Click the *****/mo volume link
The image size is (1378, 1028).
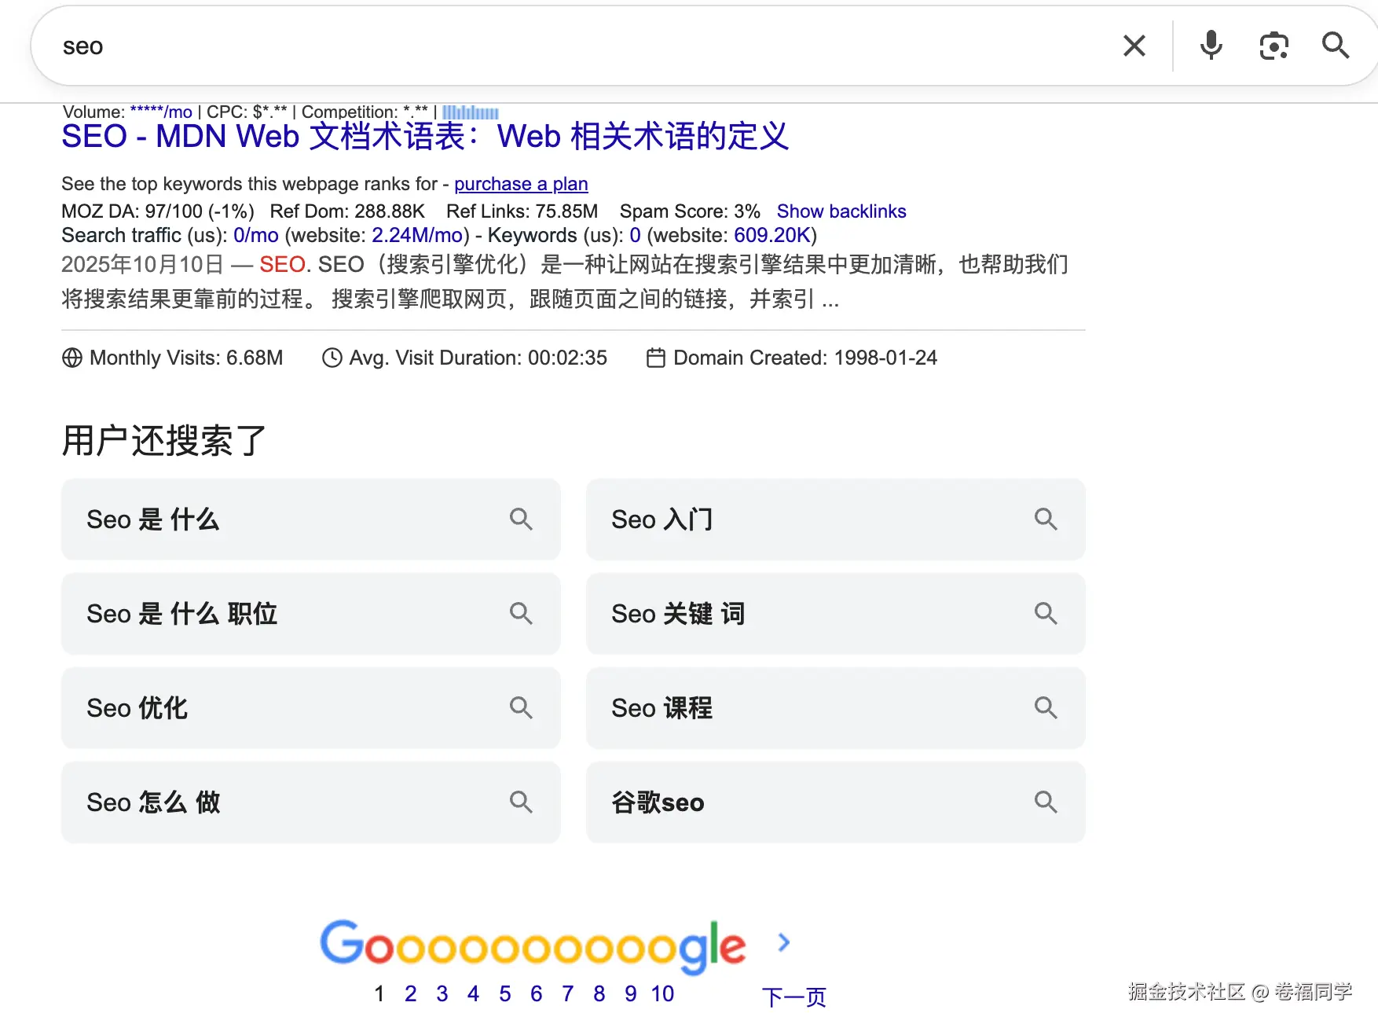tap(161, 112)
